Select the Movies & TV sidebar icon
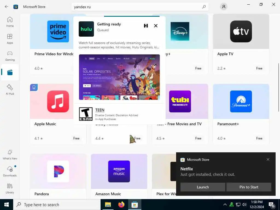 [10, 72]
